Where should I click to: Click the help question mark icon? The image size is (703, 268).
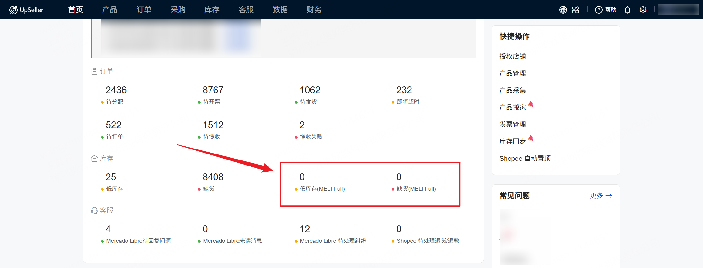pos(598,10)
